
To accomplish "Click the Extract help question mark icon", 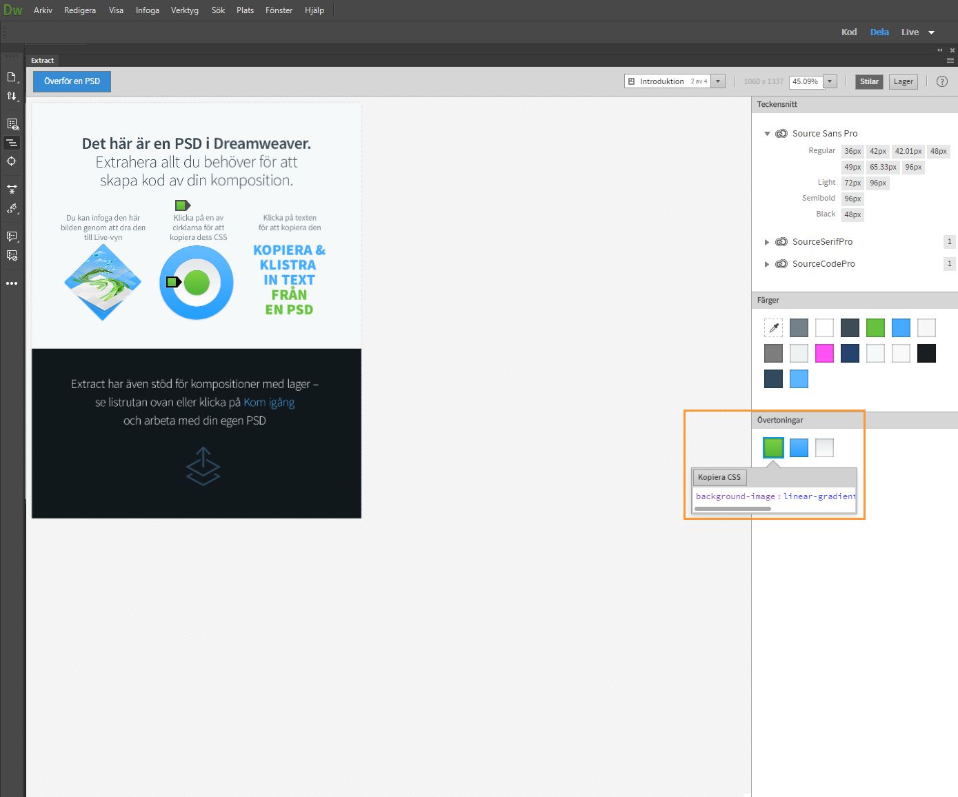I will coord(942,81).
